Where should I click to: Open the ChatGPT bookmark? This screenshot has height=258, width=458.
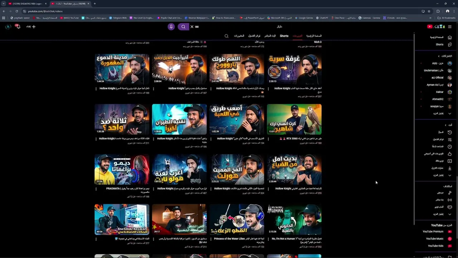321,18
